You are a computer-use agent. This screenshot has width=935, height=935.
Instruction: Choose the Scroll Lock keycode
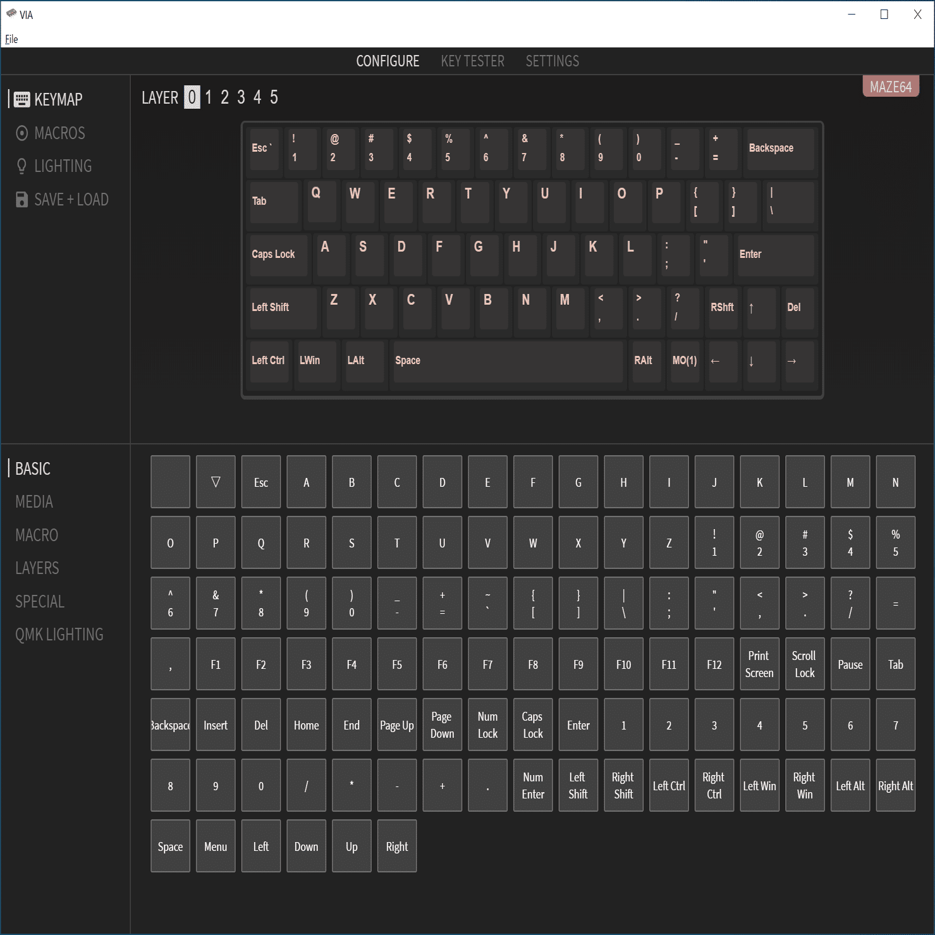805,664
